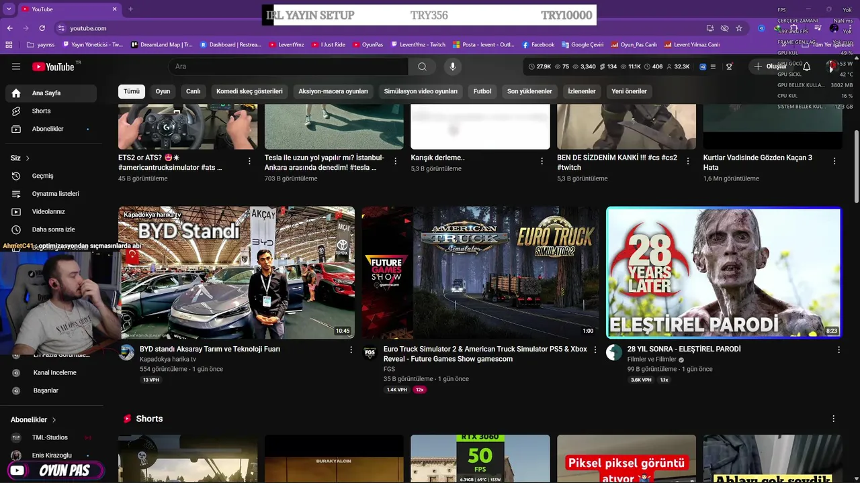Open Abonelikler in sidebar

[x=51, y=129]
